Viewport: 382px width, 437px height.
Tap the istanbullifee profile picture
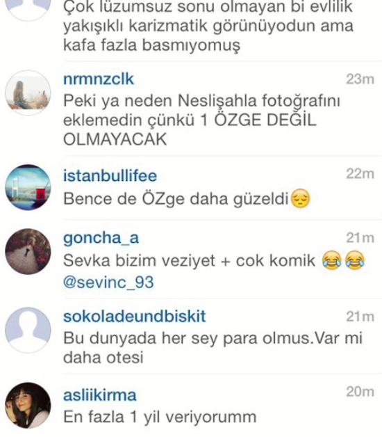[28, 187]
